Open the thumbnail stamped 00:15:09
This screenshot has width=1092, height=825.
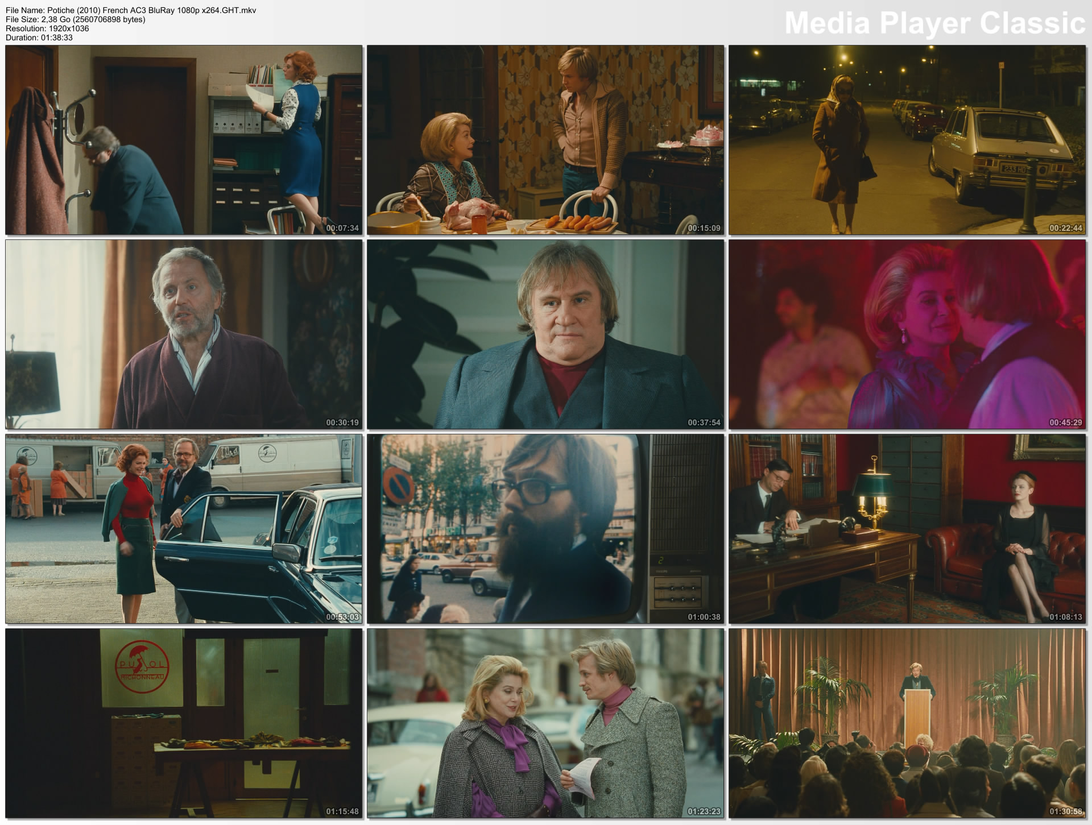(545, 140)
